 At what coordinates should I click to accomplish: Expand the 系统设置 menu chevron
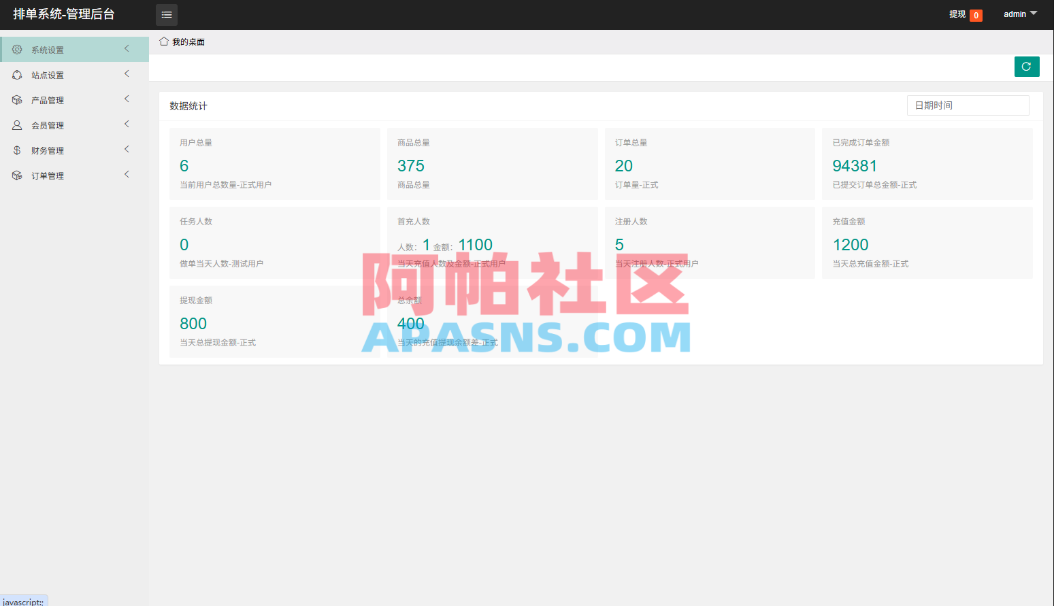pos(127,48)
